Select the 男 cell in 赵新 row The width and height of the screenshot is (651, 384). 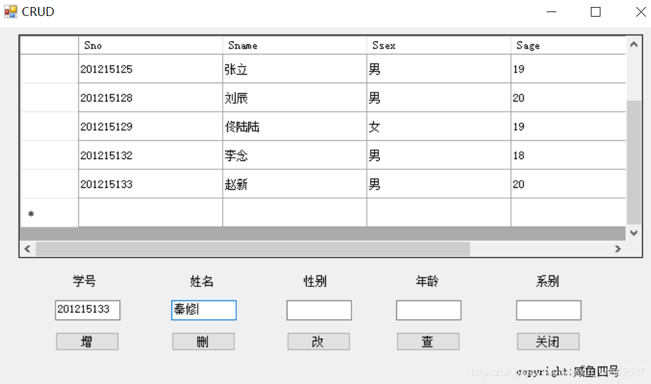[x=438, y=184]
